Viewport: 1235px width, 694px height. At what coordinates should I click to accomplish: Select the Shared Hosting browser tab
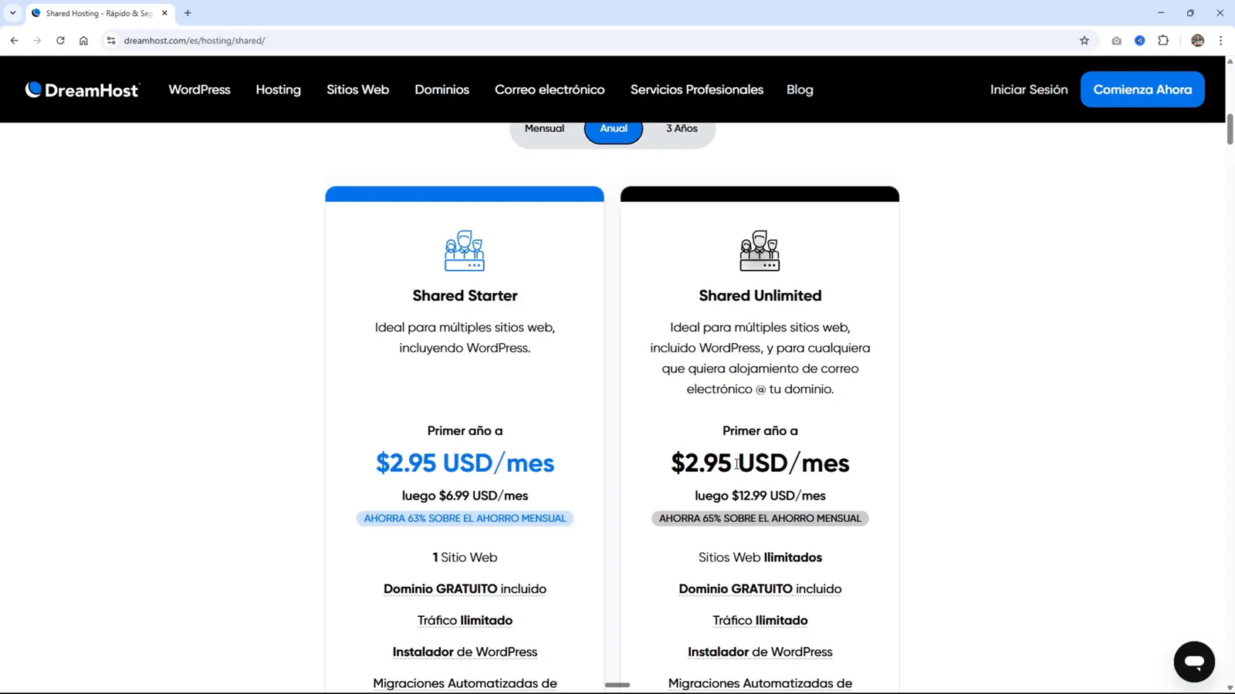99,13
